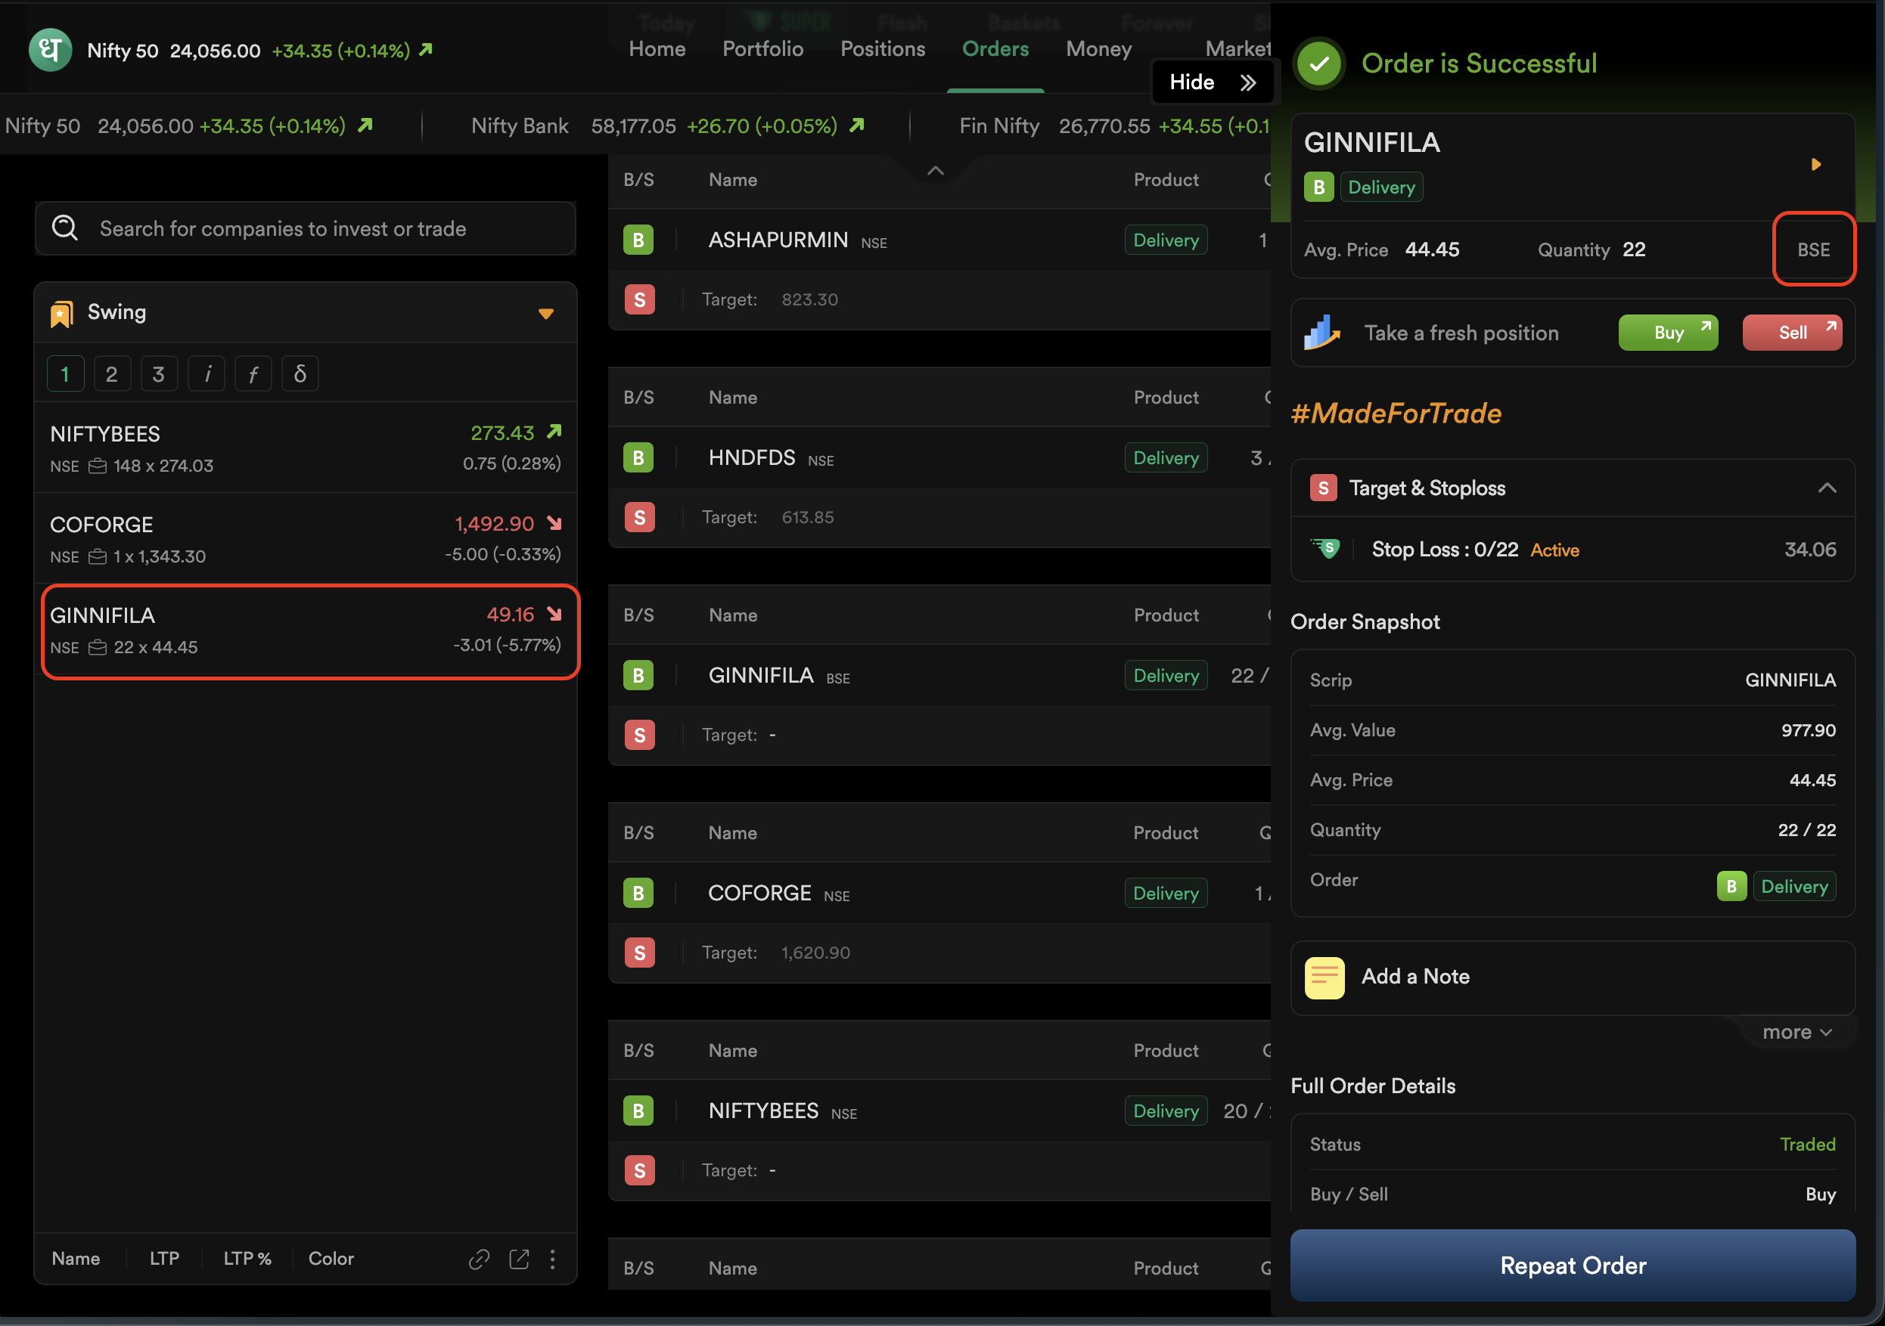Collapse the Target & Stoploss section
Screen dimensions: 1885x1326
pyautogui.click(x=1827, y=488)
